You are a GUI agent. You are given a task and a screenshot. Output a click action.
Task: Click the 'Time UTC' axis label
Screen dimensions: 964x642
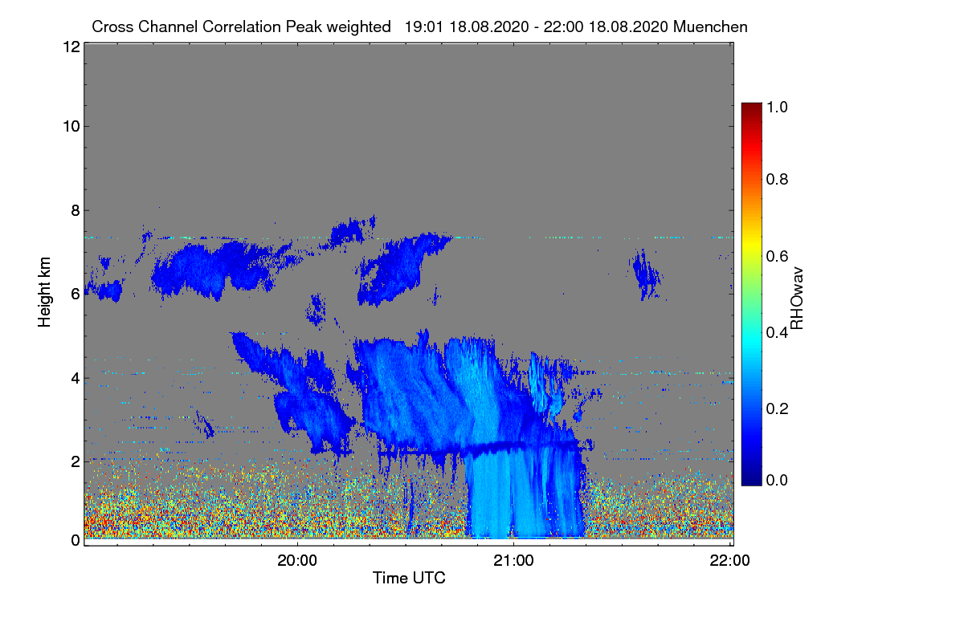click(x=409, y=578)
